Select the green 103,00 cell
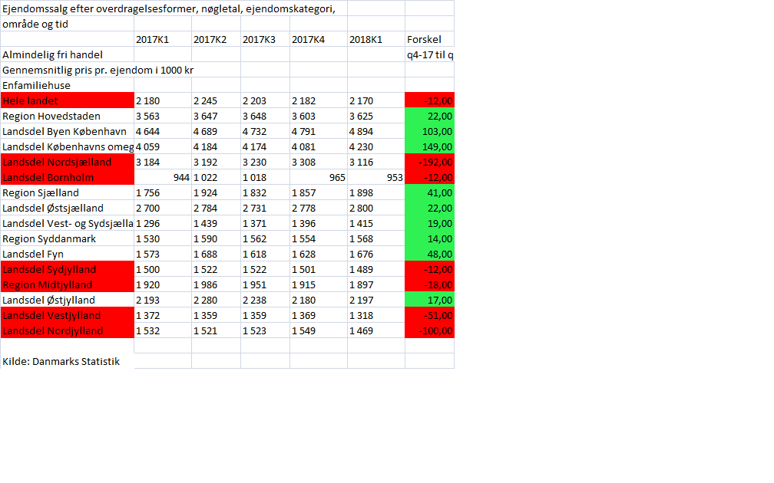Viewport: 774px width, 483px height. 429,131
